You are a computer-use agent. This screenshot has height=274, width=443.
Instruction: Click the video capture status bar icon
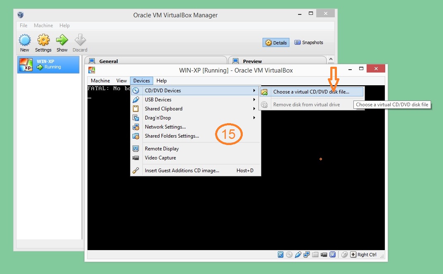pyautogui.click(x=324, y=255)
